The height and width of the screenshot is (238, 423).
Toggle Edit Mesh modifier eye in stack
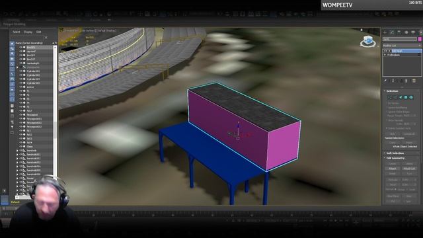click(x=386, y=51)
